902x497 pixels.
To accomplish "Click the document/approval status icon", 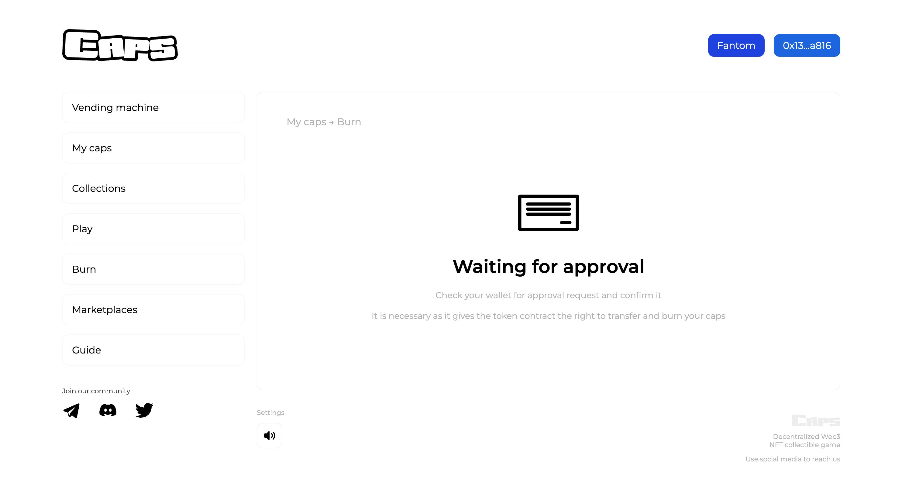I will [548, 212].
